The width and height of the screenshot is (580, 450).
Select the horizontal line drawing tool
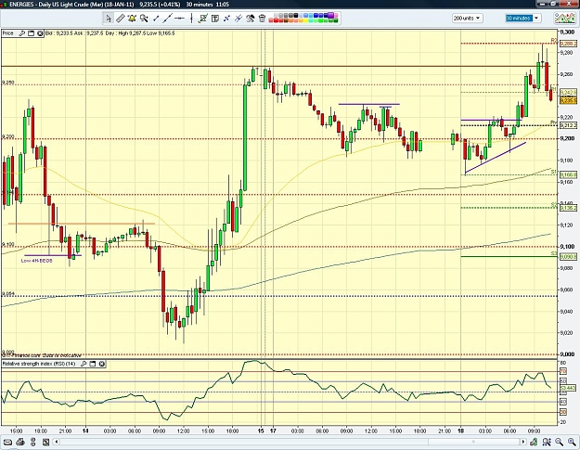click(179, 19)
